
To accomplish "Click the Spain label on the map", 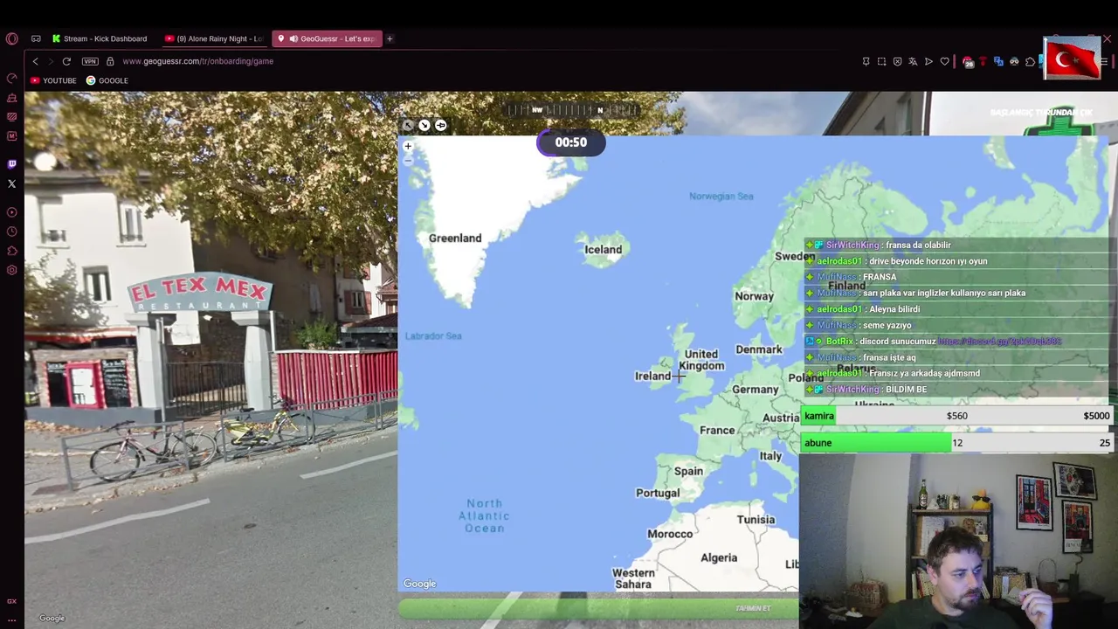I will pos(688,471).
